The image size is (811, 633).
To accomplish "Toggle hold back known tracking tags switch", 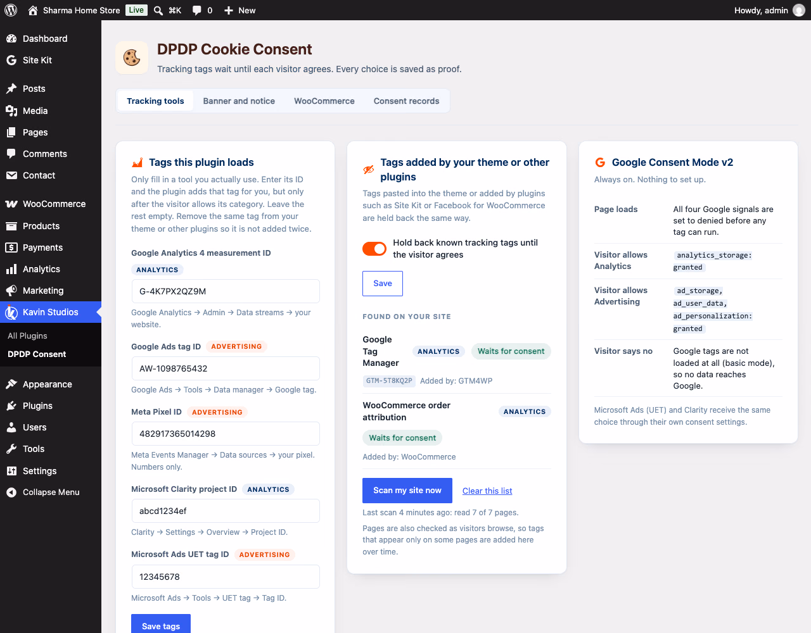I will [x=374, y=249].
